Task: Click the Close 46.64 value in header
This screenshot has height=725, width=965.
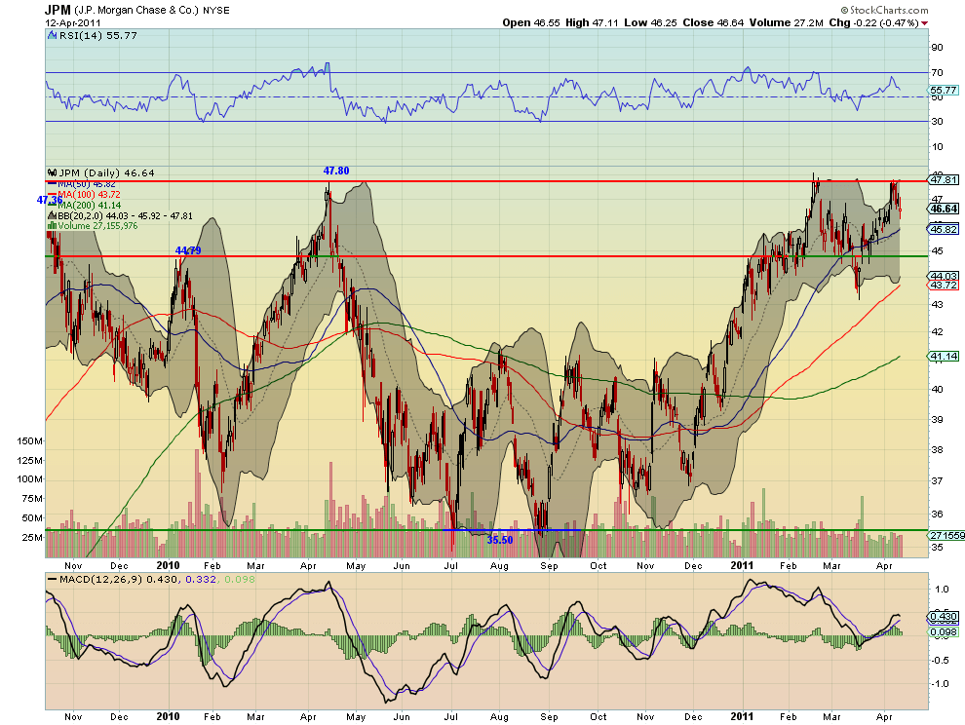Action: pyautogui.click(x=713, y=22)
